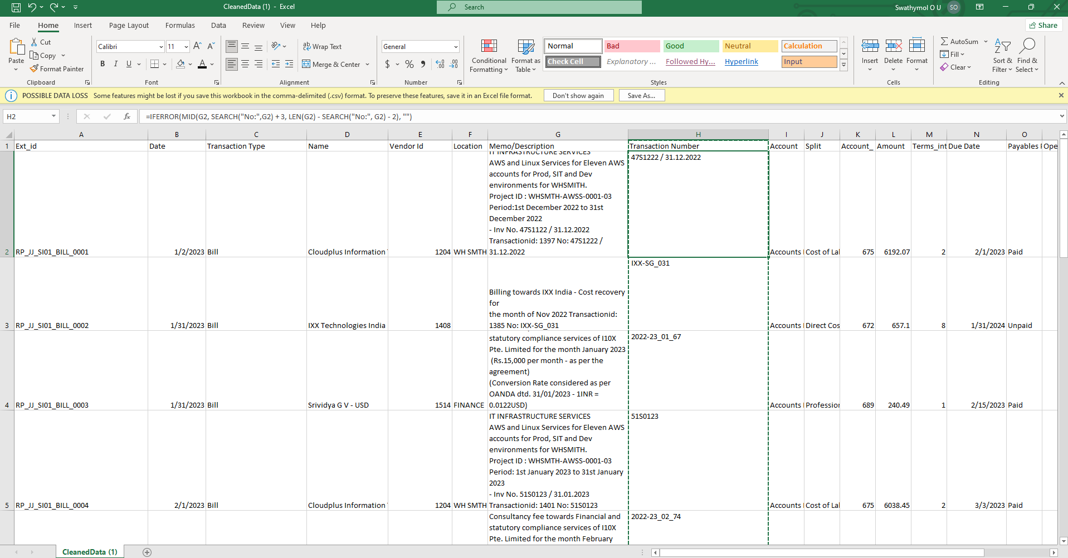Toggle Bold formatting
The image size is (1068, 558).
coord(103,64)
